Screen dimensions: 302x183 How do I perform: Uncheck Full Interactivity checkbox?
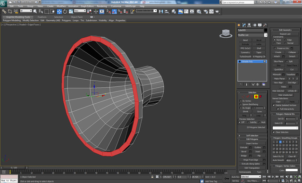pyautogui.click(x=278, y=109)
